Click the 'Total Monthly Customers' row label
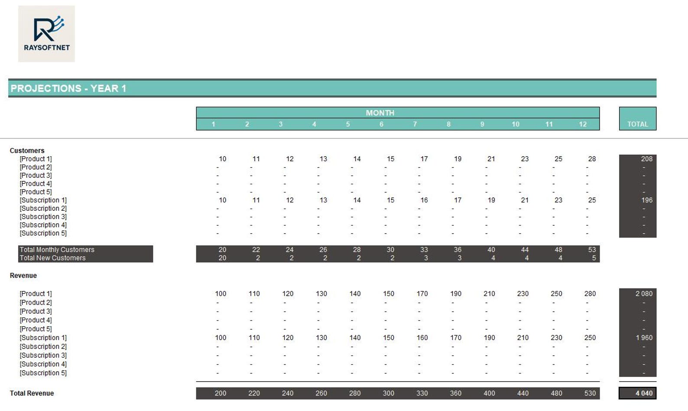This screenshot has height=411, width=688. [57, 250]
